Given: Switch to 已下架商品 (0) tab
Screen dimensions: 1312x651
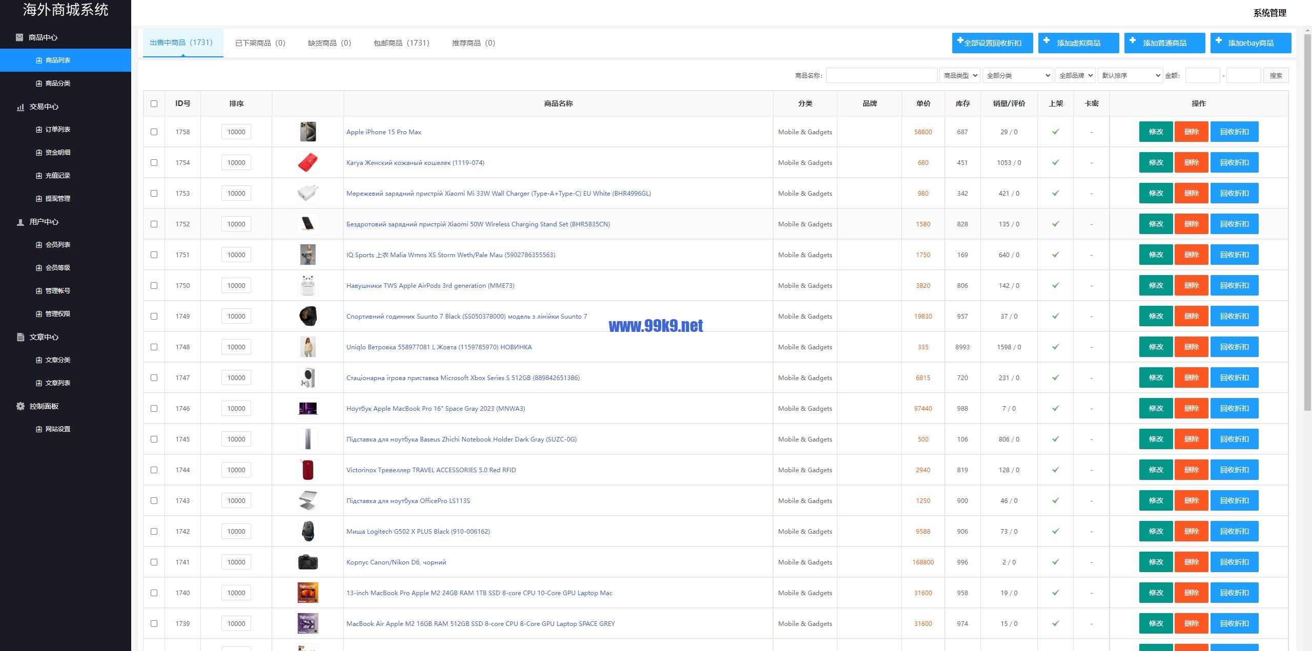Looking at the screenshot, I should [260, 43].
